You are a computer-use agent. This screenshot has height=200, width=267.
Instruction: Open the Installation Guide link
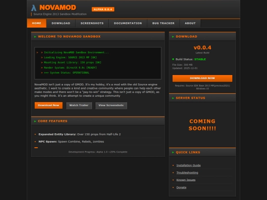(188, 165)
